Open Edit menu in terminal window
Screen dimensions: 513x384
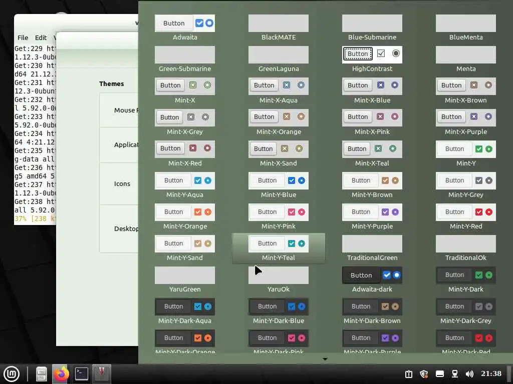(x=41, y=37)
